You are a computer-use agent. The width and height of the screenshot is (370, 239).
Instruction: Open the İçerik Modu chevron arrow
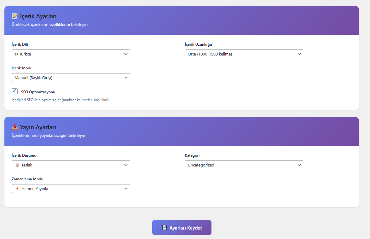(126, 78)
